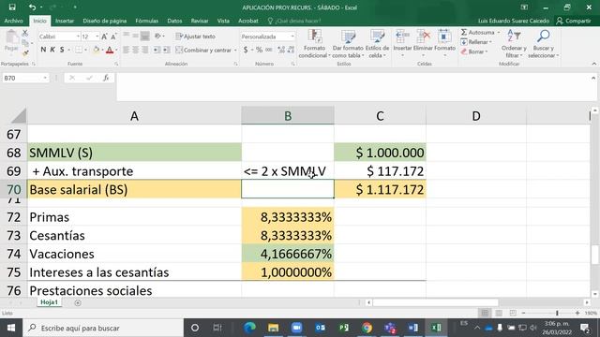Image resolution: width=600 pixels, height=337 pixels.
Task: Click Dar formato como tabla
Action: (348, 44)
